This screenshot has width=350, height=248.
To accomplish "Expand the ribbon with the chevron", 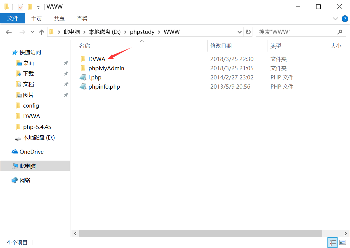I will [335, 19].
